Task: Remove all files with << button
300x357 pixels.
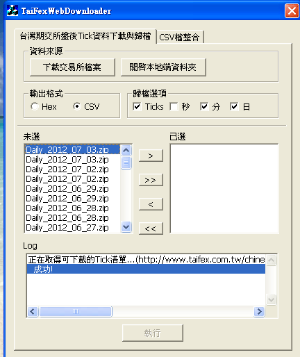Action: pos(151,229)
